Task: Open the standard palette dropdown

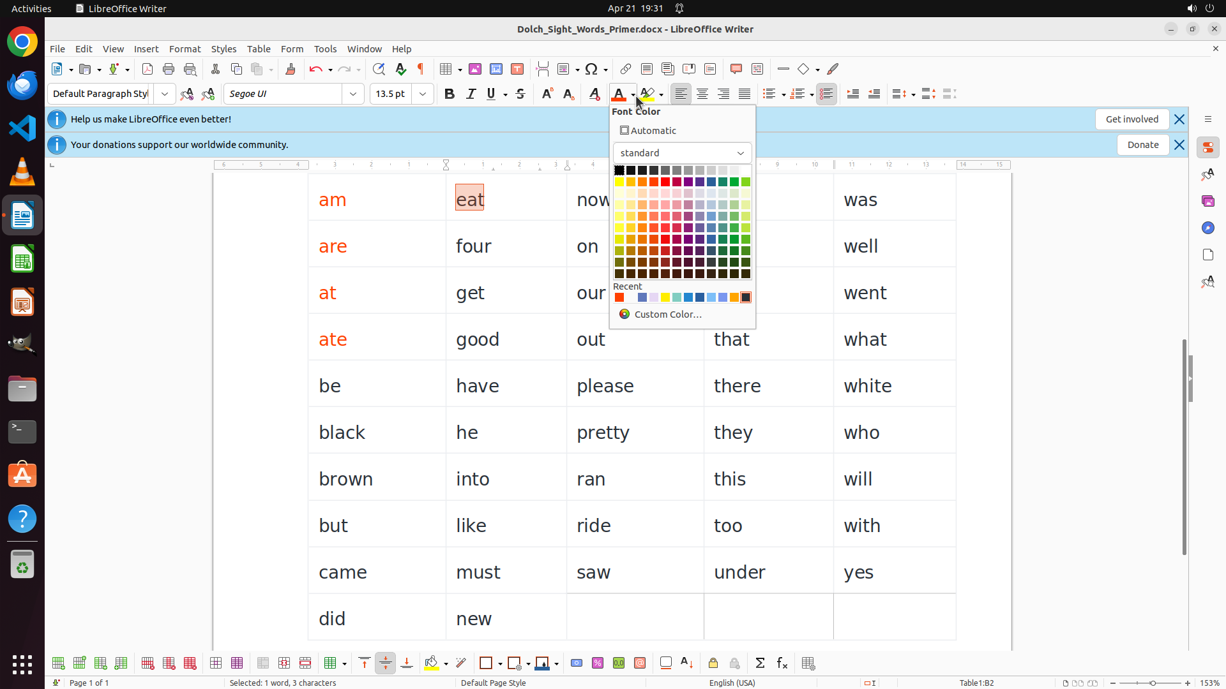Action: [x=682, y=153]
